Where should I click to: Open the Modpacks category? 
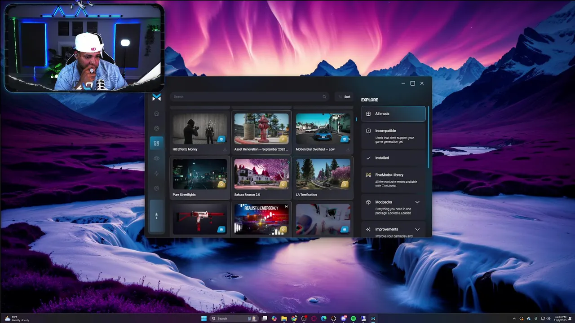click(393, 207)
